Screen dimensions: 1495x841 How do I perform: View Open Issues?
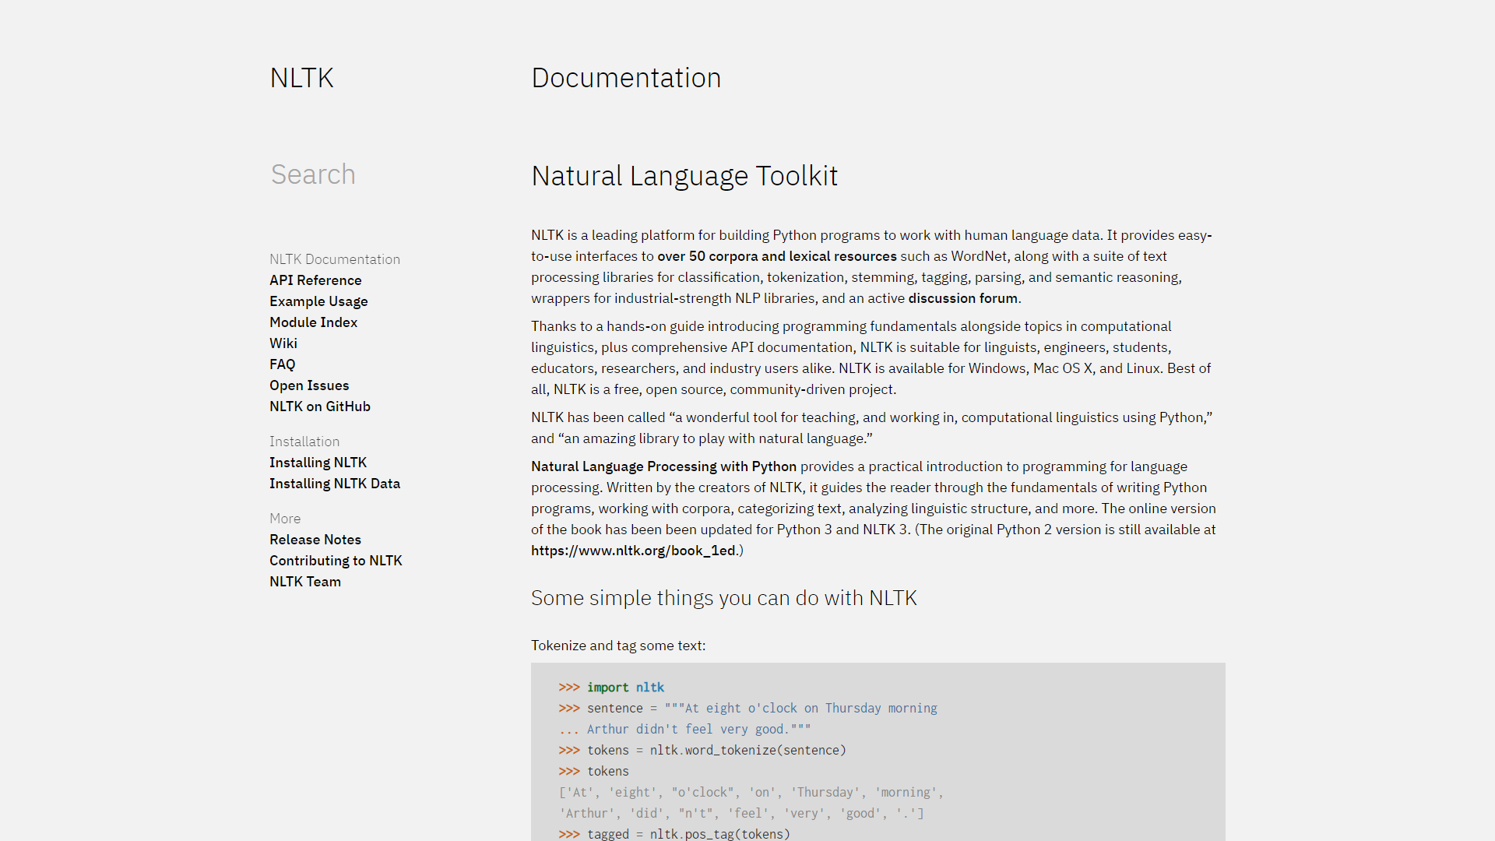(x=309, y=385)
